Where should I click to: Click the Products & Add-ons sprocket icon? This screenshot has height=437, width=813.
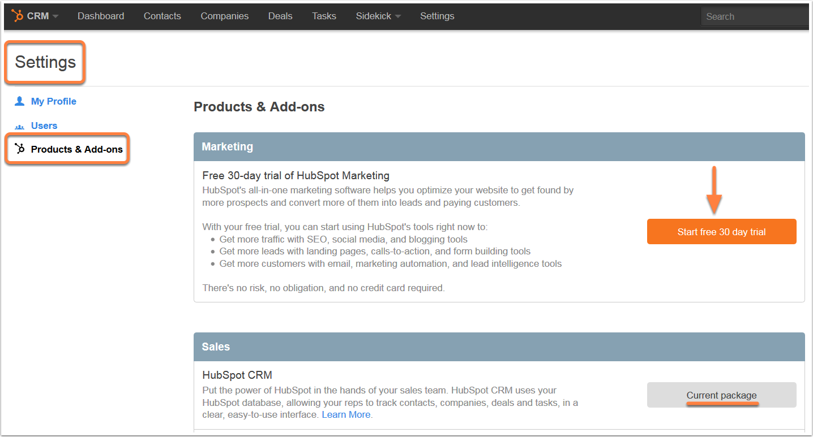point(20,149)
